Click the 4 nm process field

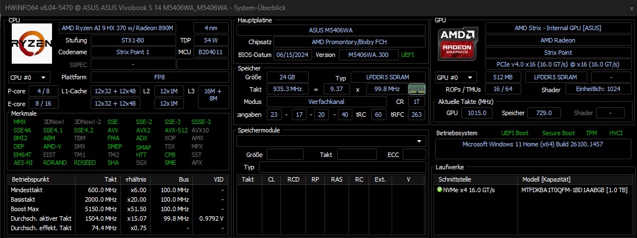tap(211, 28)
